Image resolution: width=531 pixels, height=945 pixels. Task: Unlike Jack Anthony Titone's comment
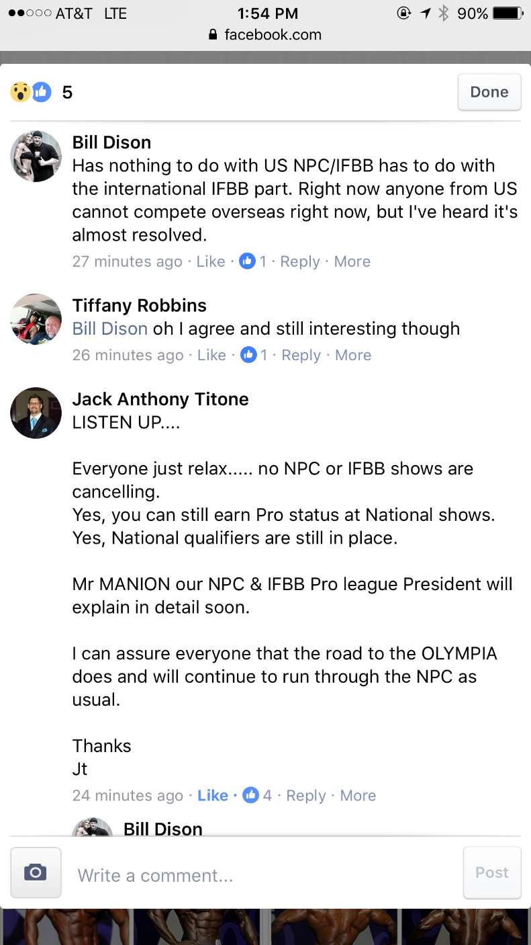pos(213,796)
